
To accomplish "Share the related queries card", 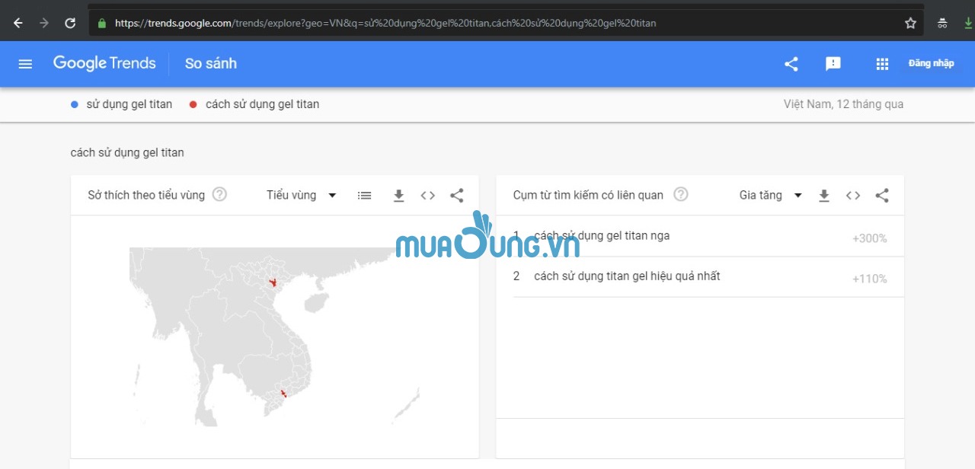I will (x=882, y=196).
